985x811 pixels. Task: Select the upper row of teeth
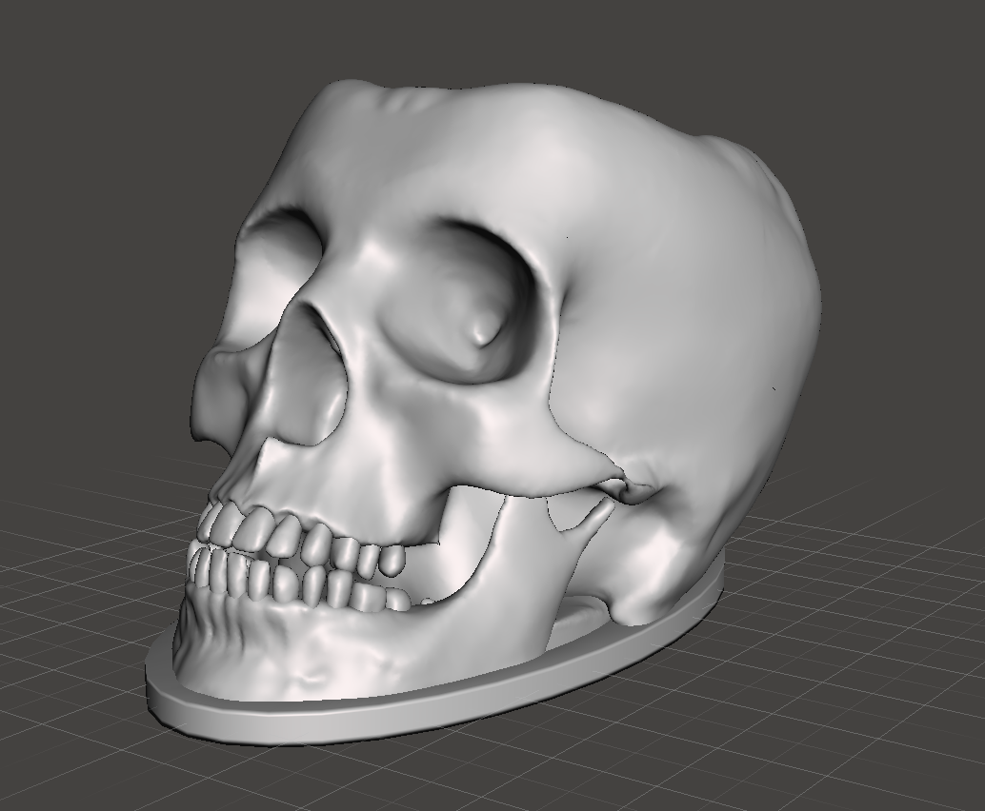click(286, 533)
